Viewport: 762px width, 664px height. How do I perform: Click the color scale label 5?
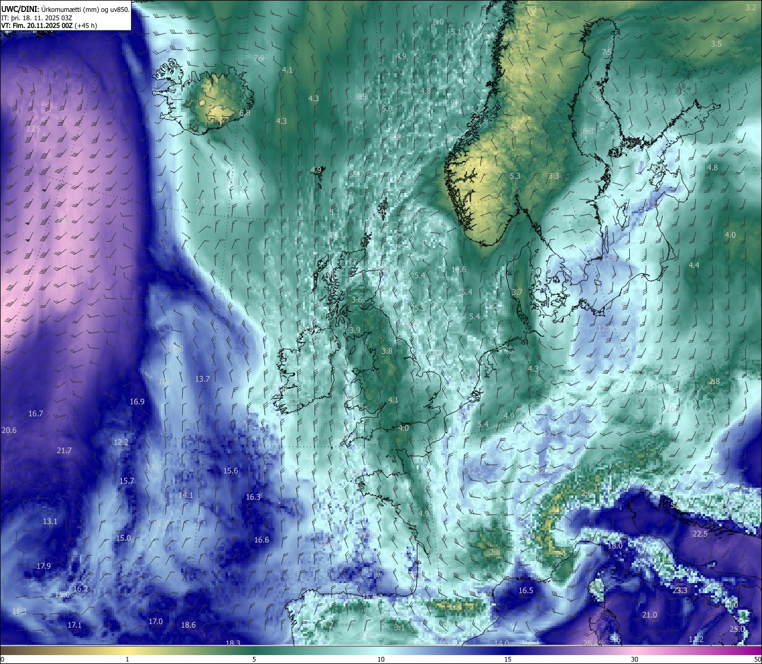click(254, 659)
